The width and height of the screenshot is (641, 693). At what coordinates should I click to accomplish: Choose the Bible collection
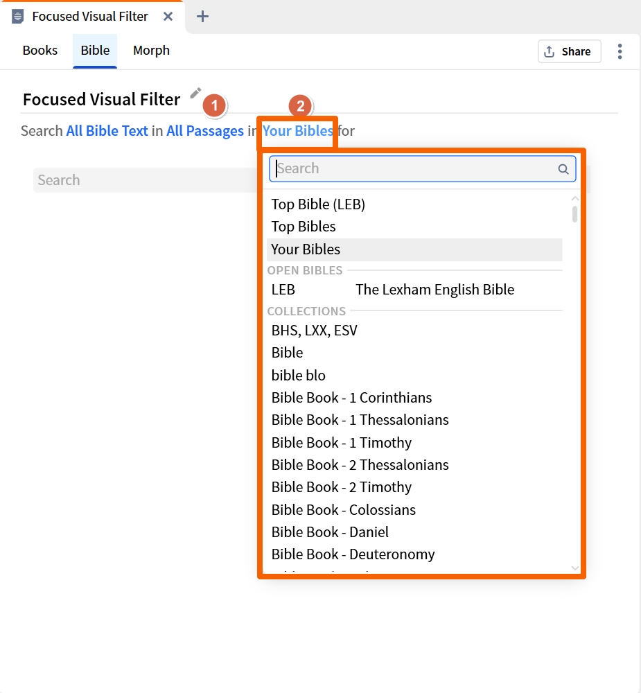[x=414, y=353]
